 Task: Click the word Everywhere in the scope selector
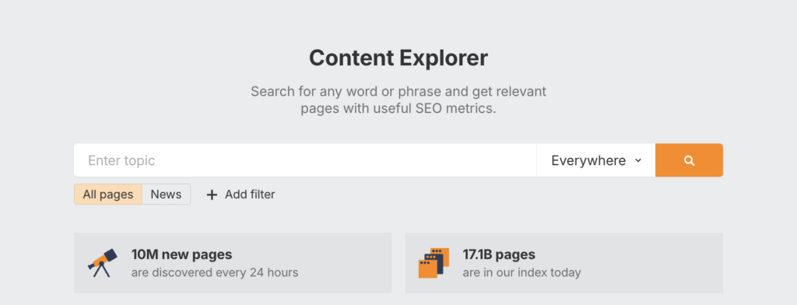[588, 160]
